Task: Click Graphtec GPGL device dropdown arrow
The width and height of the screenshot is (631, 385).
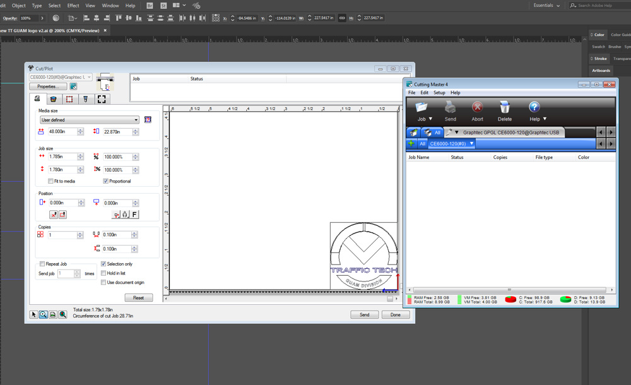Action: (457, 132)
